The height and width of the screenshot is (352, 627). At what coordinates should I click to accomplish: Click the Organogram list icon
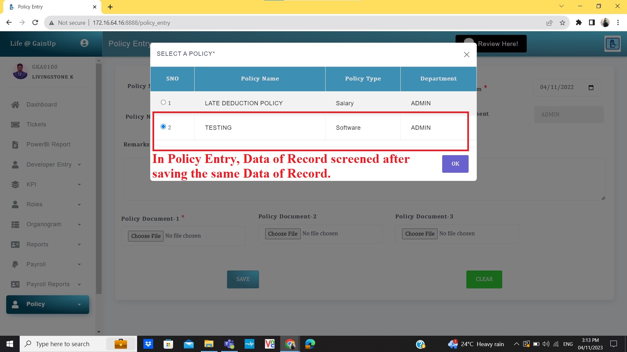(15, 224)
